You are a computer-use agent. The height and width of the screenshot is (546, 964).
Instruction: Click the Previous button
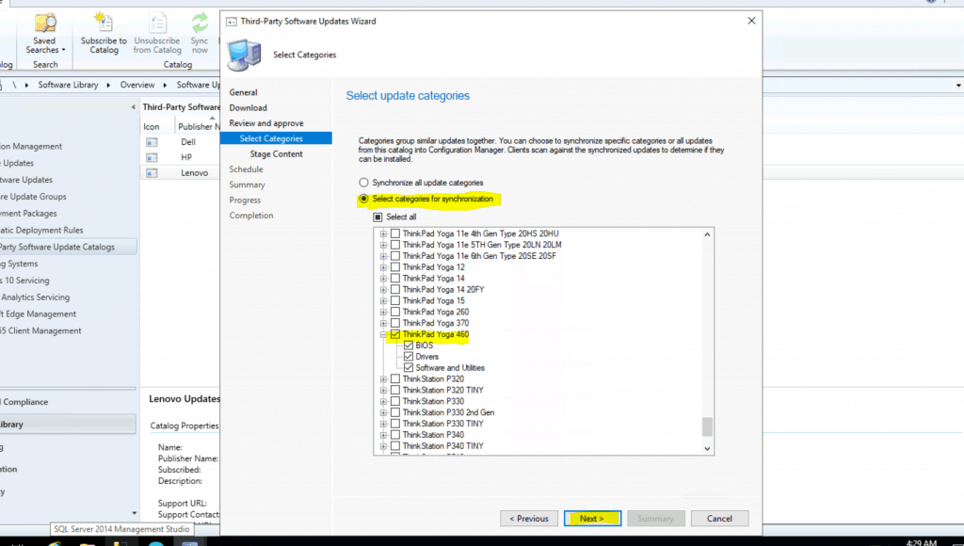pos(529,519)
